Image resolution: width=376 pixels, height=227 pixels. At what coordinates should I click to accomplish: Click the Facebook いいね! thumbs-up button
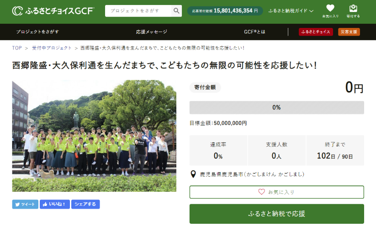55,204
